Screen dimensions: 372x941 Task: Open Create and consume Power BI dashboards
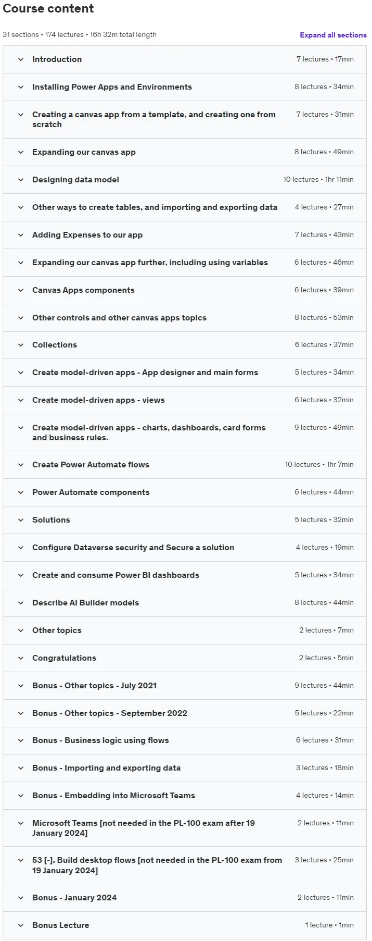(116, 575)
